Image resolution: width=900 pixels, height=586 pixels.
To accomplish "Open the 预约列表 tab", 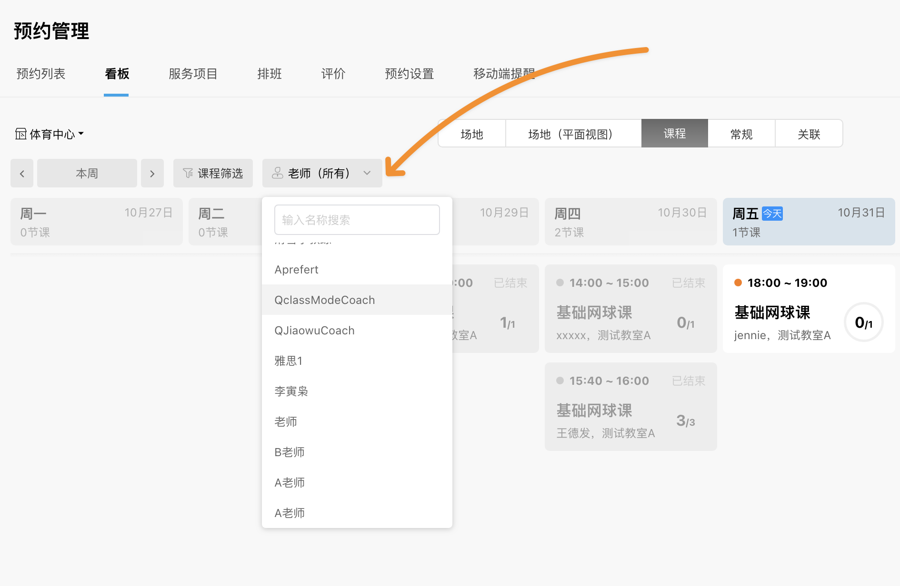I will coord(41,74).
